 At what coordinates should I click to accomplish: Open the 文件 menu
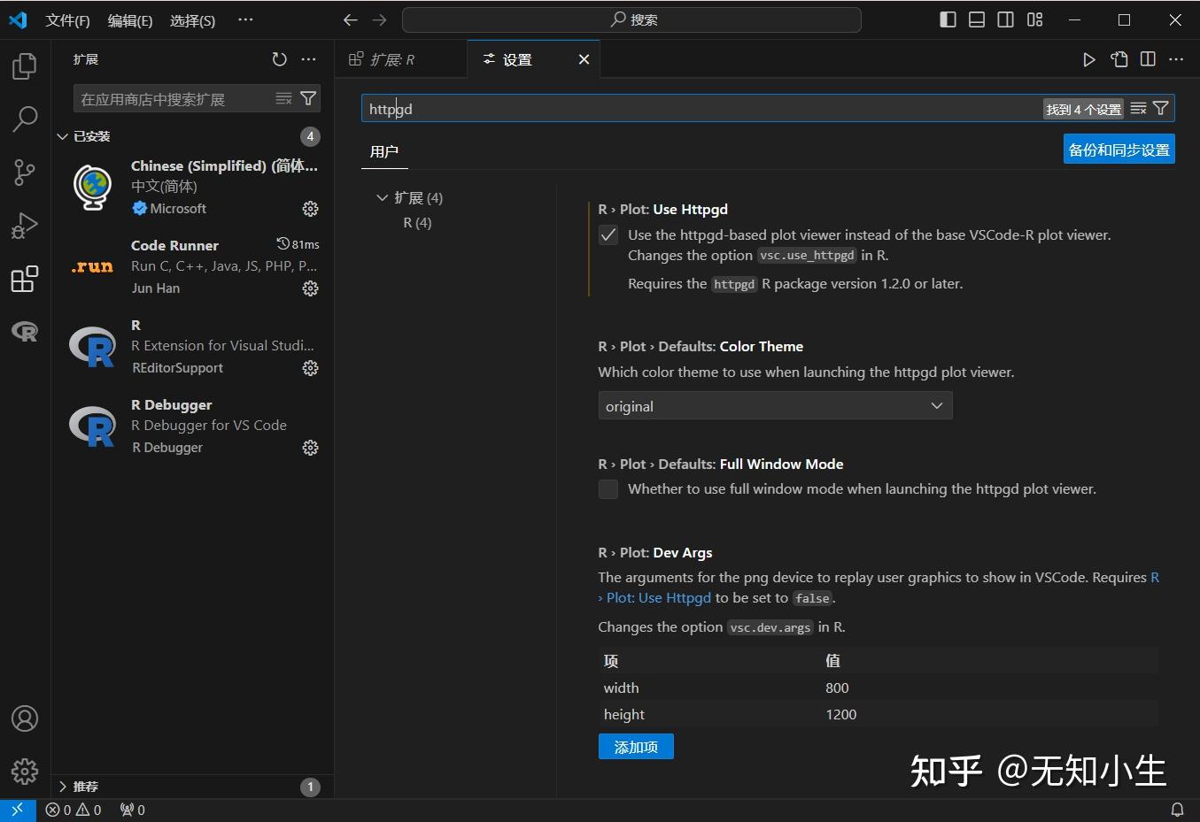tap(67, 19)
